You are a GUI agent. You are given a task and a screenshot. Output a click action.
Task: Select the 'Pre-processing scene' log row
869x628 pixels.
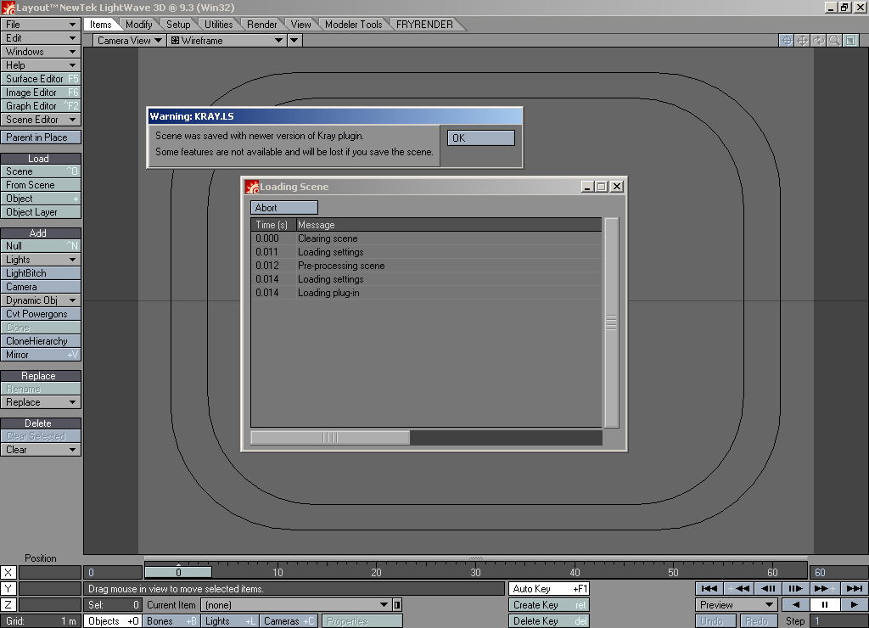pos(426,266)
